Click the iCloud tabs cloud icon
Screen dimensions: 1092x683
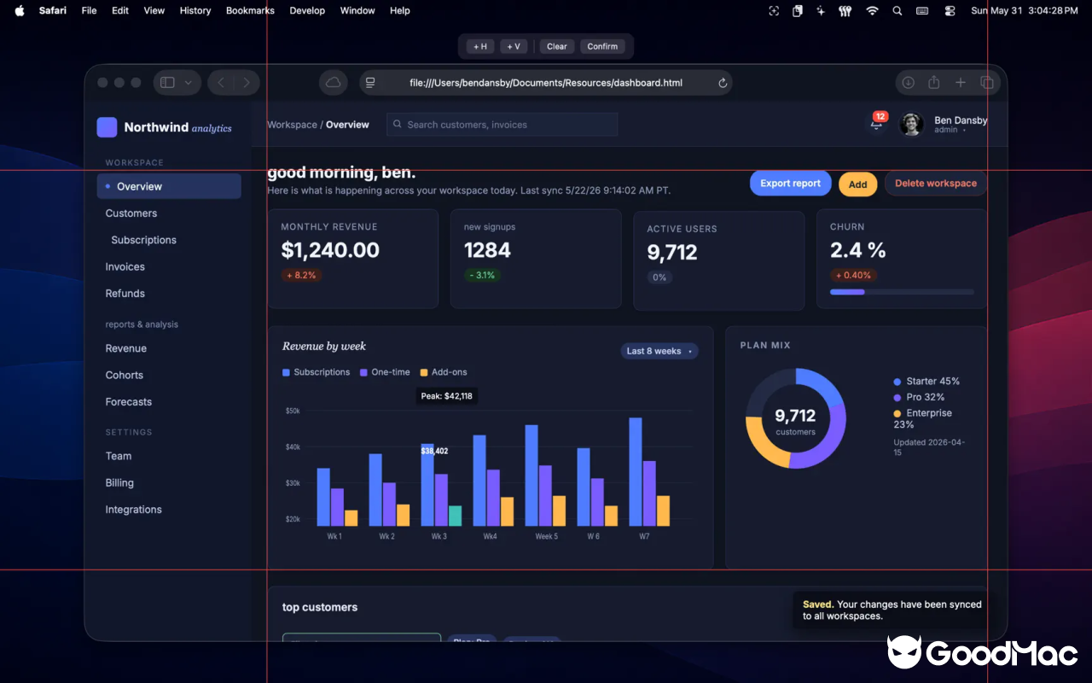tap(334, 83)
